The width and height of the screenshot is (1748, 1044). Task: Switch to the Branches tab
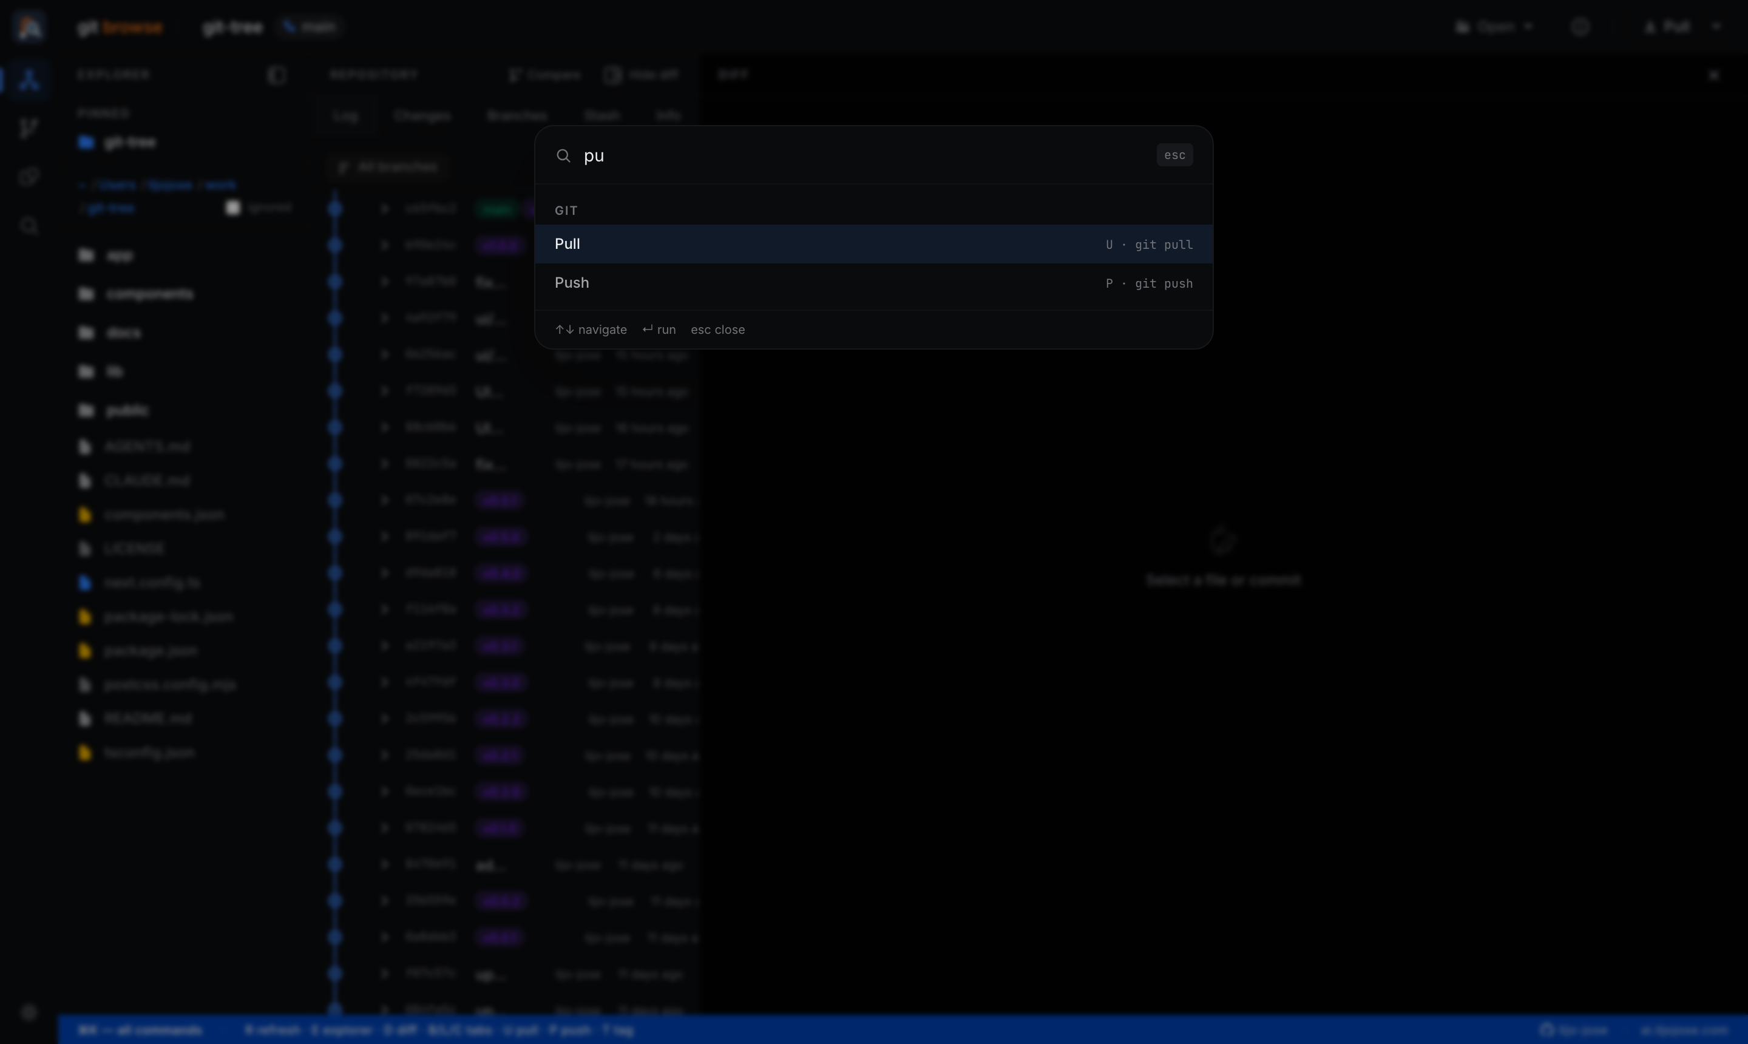pyautogui.click(x=517, y=115)
